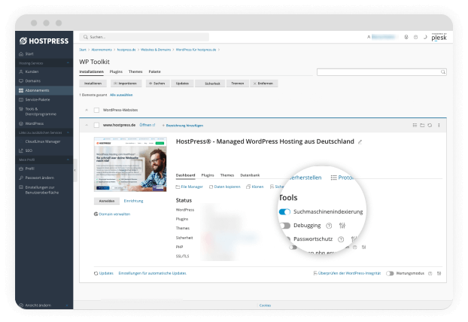This screenshot has height=322, width=468.
Task: Click in the top Suchen search field
Action: [144, 37]
